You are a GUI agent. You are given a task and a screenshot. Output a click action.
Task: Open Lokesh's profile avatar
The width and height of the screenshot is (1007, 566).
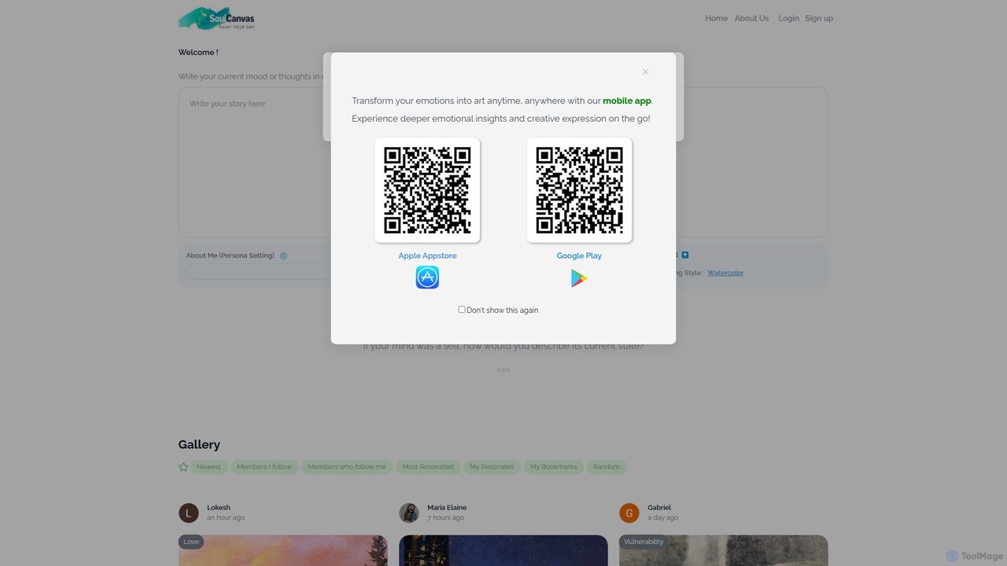(189, 513)
